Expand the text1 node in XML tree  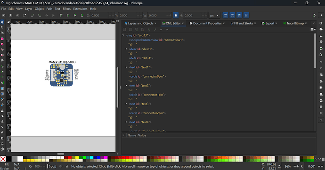[126, 67]
